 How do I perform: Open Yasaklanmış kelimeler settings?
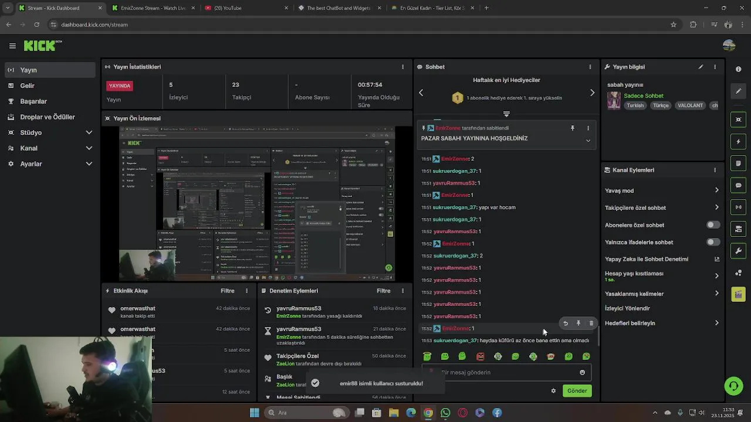(662, 294)
